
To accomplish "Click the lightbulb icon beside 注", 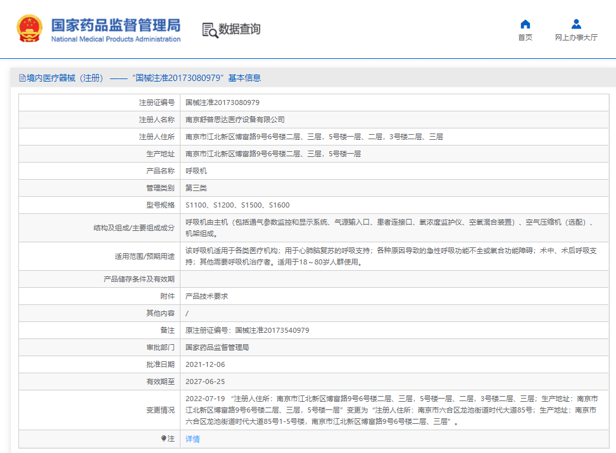I will 163,438.
